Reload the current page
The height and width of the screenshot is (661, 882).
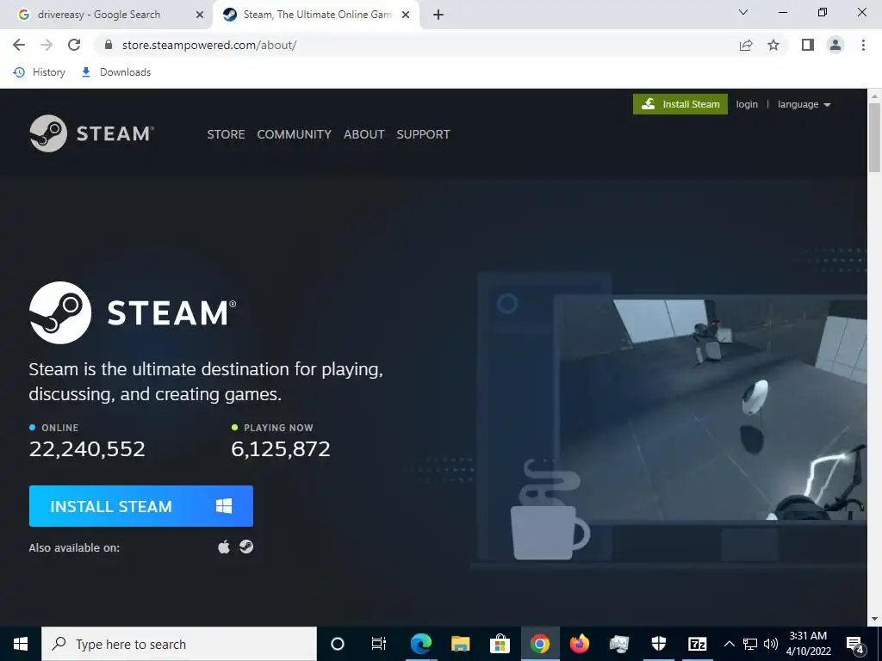tap(74, 45)
